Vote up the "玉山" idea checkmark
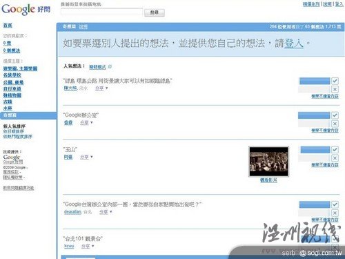Image resolution: width=345 pixels, height=259 pixels. (335, 150)
